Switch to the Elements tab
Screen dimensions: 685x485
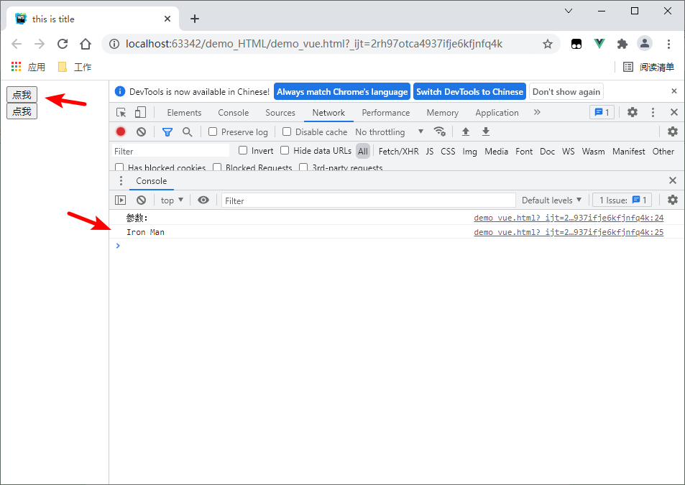[x=184, y=112]
